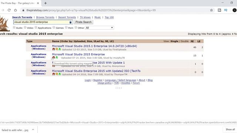Open the 2015 With Update 1 torrent title
The height and width of the screenshot is (133, 237).
click(109, 62)
